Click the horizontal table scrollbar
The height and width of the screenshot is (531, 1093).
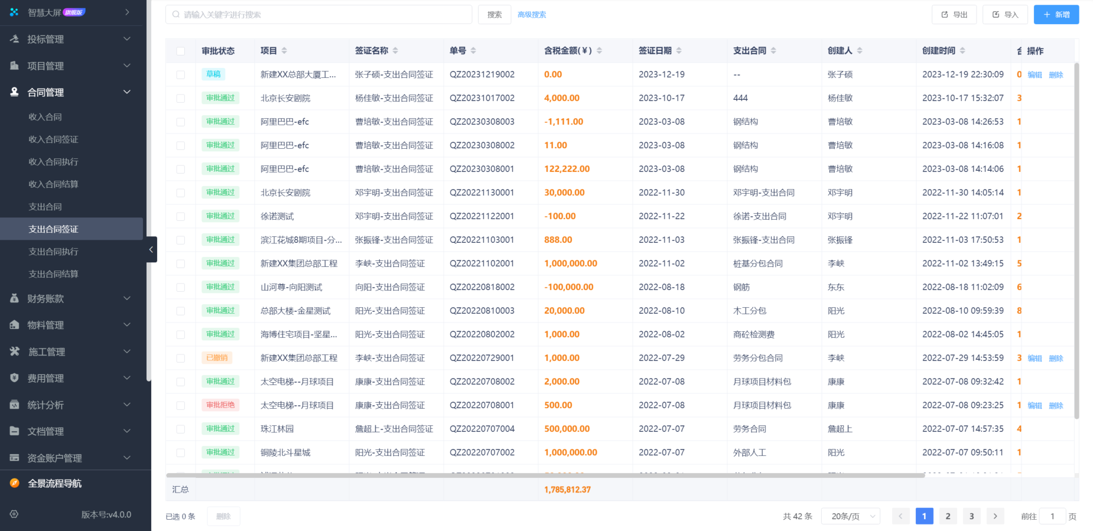click(x=545, y=475)
